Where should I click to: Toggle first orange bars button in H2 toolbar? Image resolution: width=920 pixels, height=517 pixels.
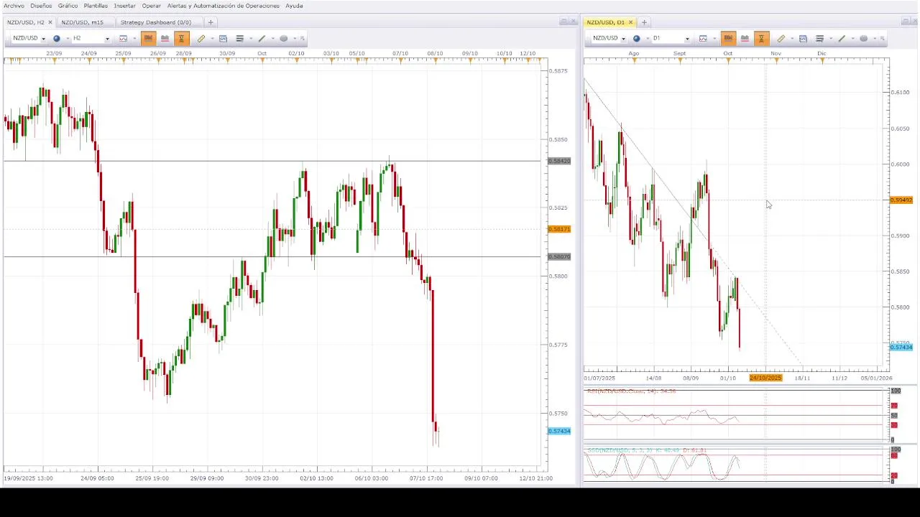tap(148, 39)
